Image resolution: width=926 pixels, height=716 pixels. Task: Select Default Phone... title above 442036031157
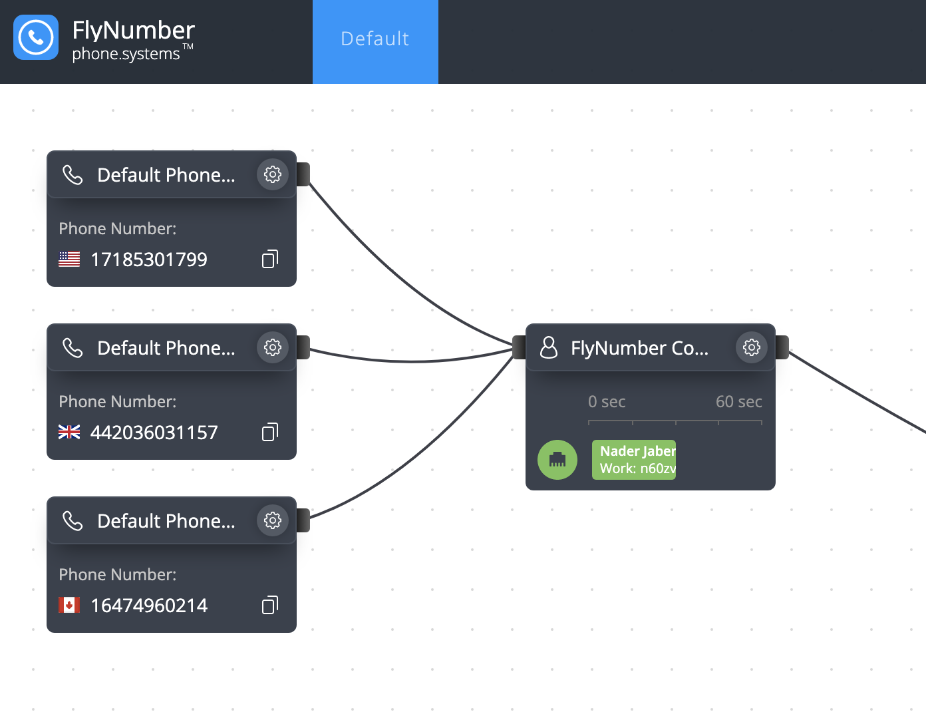tap(166, 348)
